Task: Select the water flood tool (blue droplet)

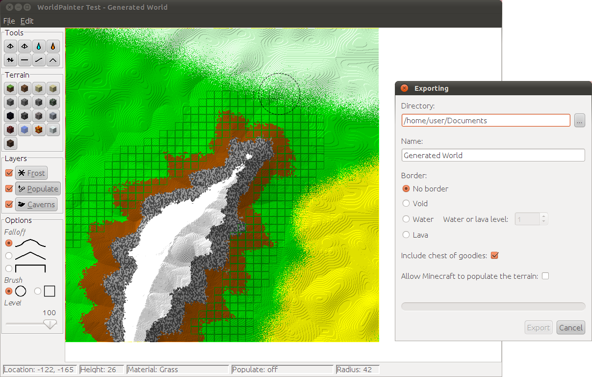Action: 39,46
